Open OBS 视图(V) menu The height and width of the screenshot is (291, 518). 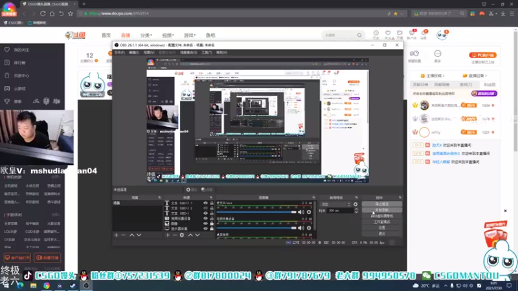point(149,52)
